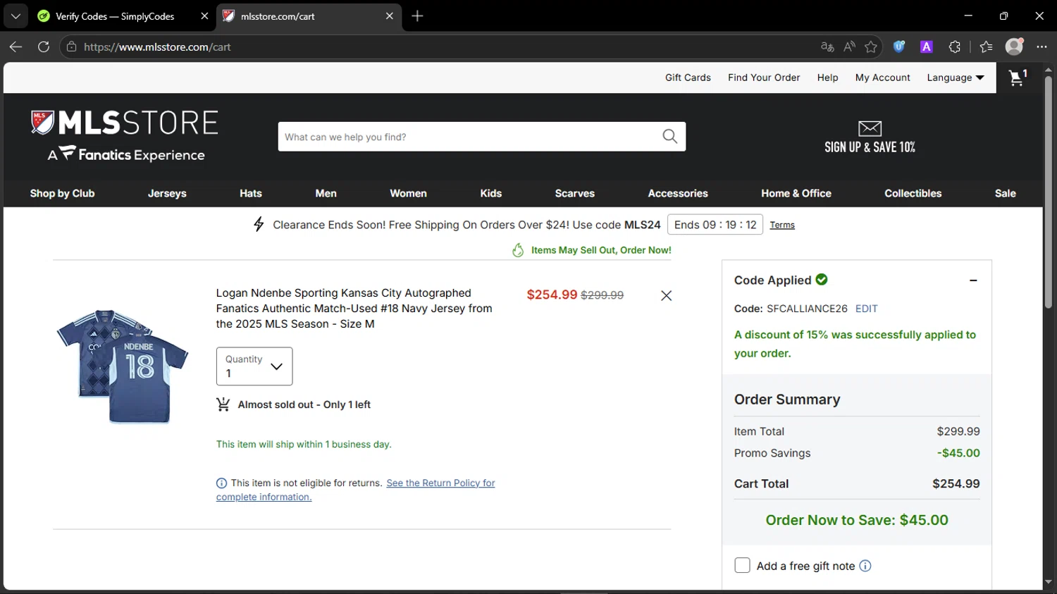The width and height of the screenshot is (1057, 594).
Task: Open the Quantity dropdown
Action: click(254, 366)
